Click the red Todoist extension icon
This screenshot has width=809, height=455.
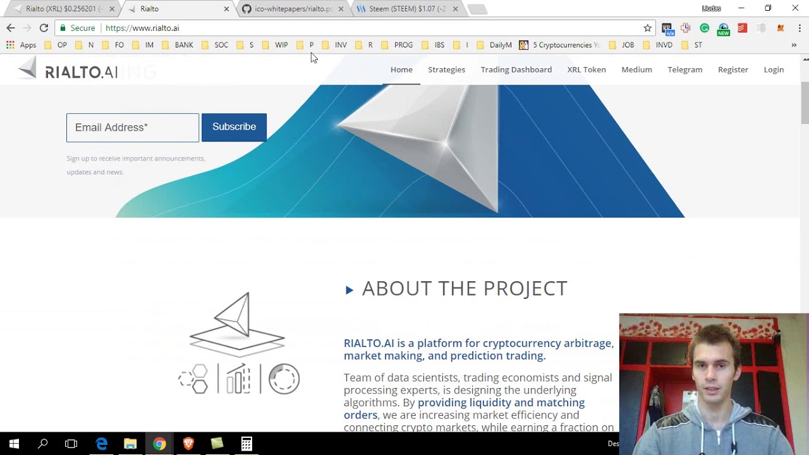tap(742, 28)
